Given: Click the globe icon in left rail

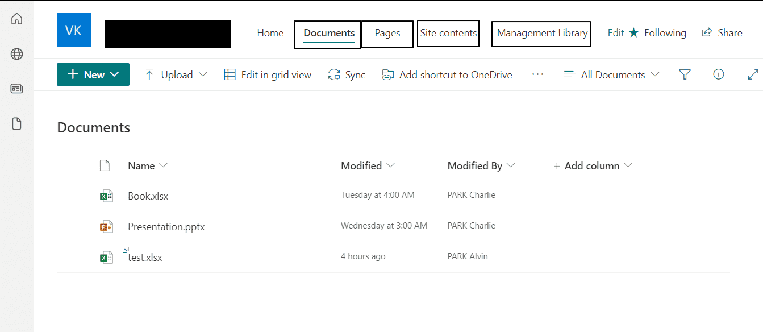Looking at the screenshot, I should [17, 54].
